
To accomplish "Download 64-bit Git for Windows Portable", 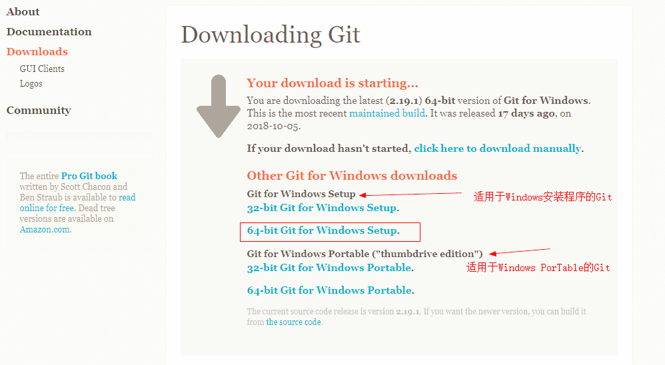I will tap(330, 290).
